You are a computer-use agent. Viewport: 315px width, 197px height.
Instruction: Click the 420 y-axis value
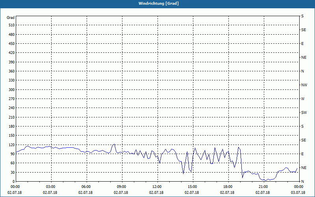coord(11,53)
